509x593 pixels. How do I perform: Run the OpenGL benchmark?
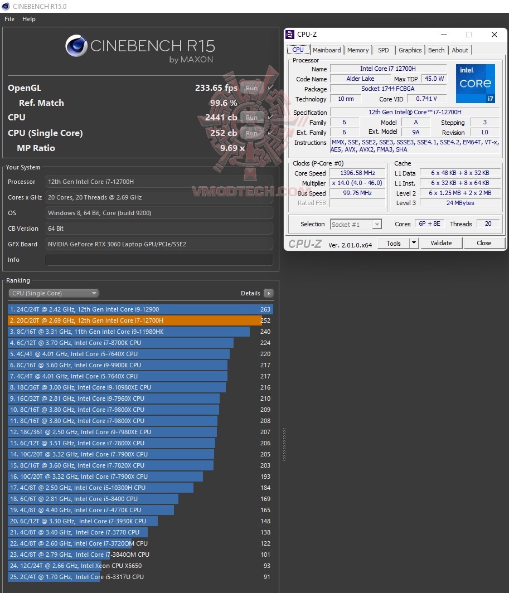coord(251,88)
